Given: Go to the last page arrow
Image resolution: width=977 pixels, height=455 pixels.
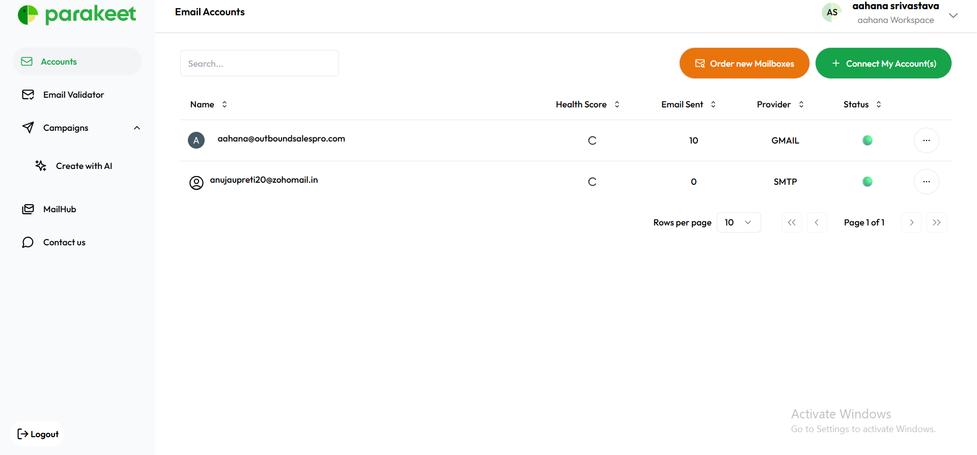Looking at the screenshot, I should (936, 222).
